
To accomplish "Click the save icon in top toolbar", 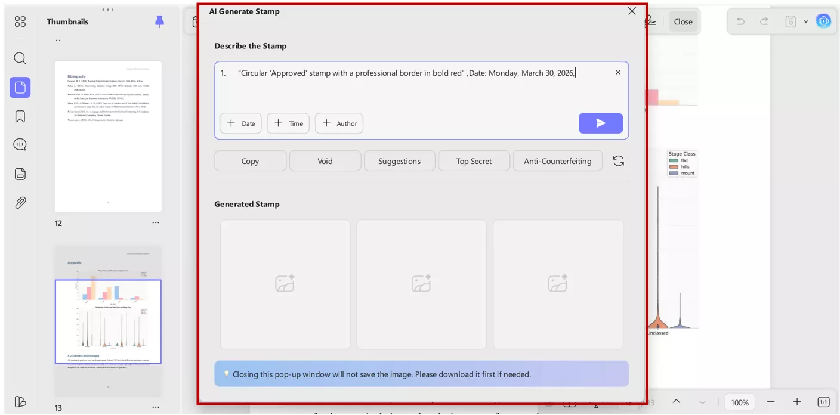I will [x=790, y=21].
